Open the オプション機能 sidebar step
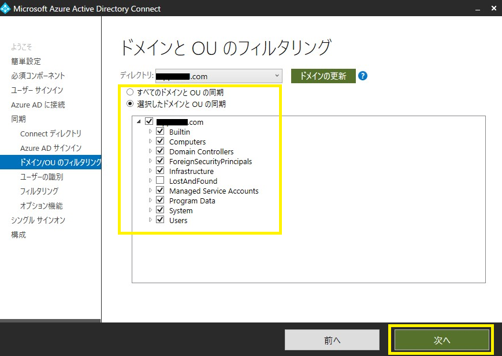Viewport: 502px width, 356px height. pyautogui.click(x=41, y=206)
